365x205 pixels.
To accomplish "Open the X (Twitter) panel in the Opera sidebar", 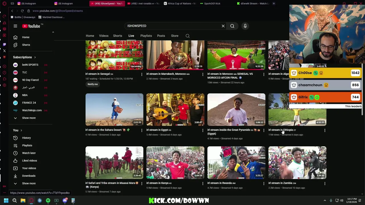I will (x=4, y=51).
